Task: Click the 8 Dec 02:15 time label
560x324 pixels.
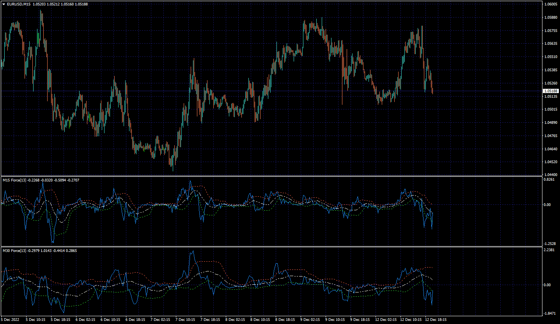Action: coord(236,320)
